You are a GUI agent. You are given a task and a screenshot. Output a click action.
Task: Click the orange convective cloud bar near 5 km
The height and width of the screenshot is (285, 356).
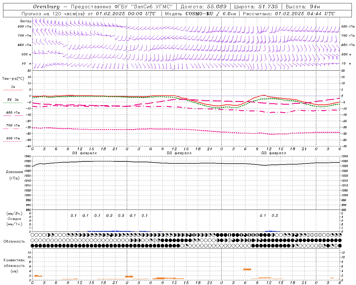(247, 269)
